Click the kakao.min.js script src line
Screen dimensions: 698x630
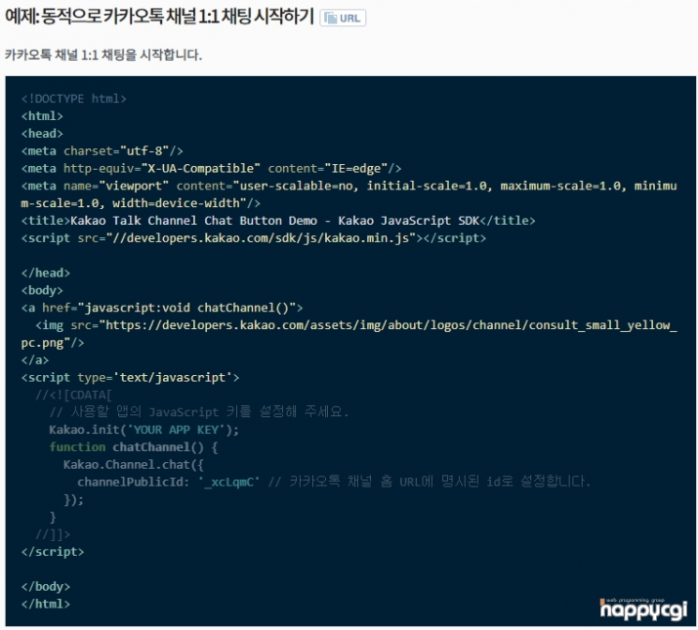254,237
